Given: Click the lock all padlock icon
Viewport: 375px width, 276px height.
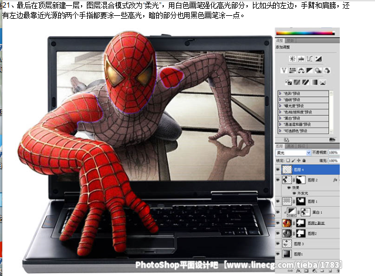Looking at the screenshot, I should [x=304, y=161].
